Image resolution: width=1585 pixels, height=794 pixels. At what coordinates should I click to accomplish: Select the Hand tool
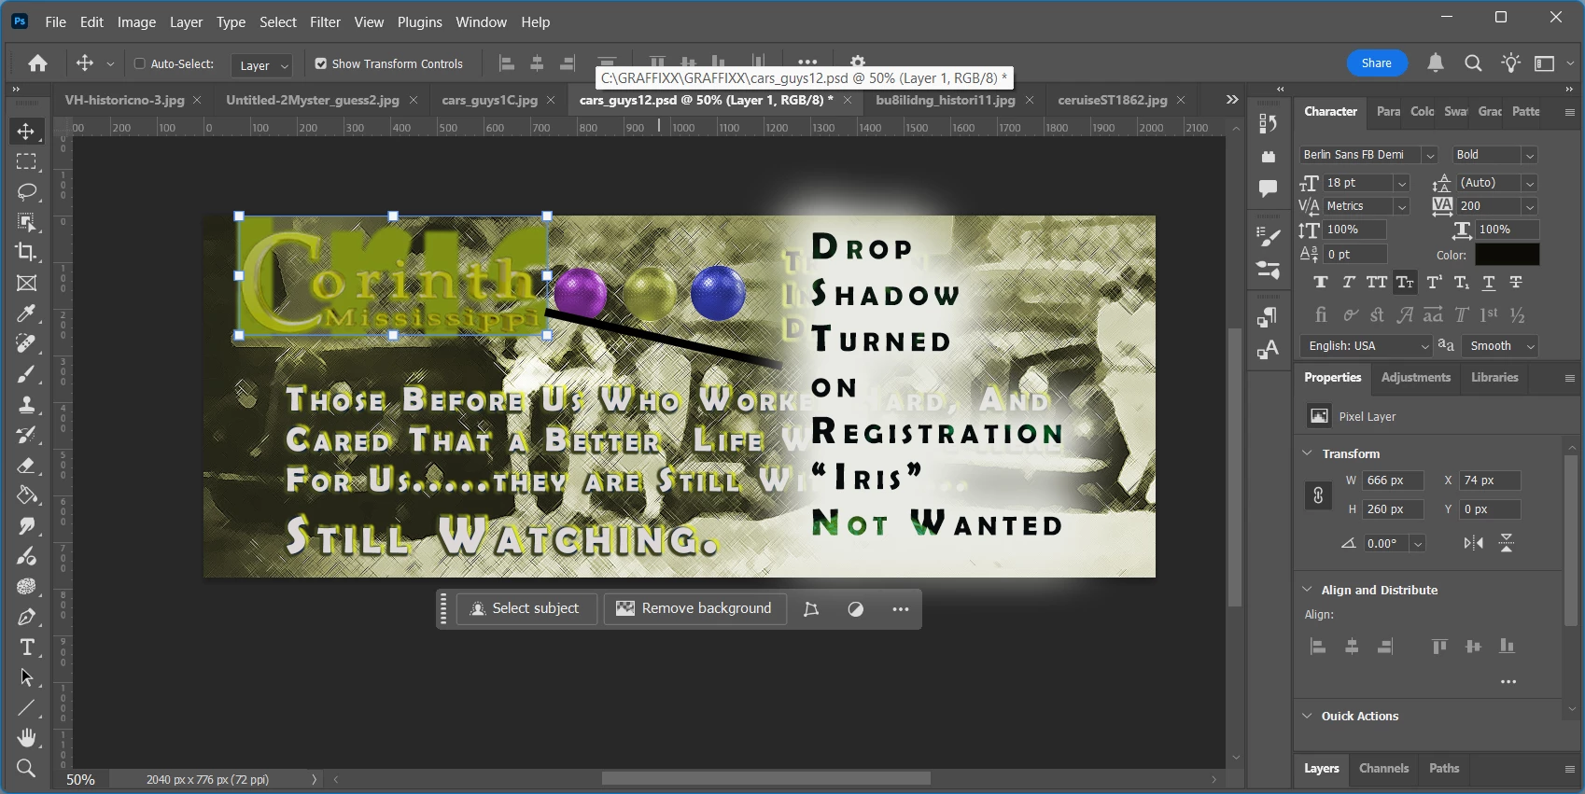click(x=26, y=738)
